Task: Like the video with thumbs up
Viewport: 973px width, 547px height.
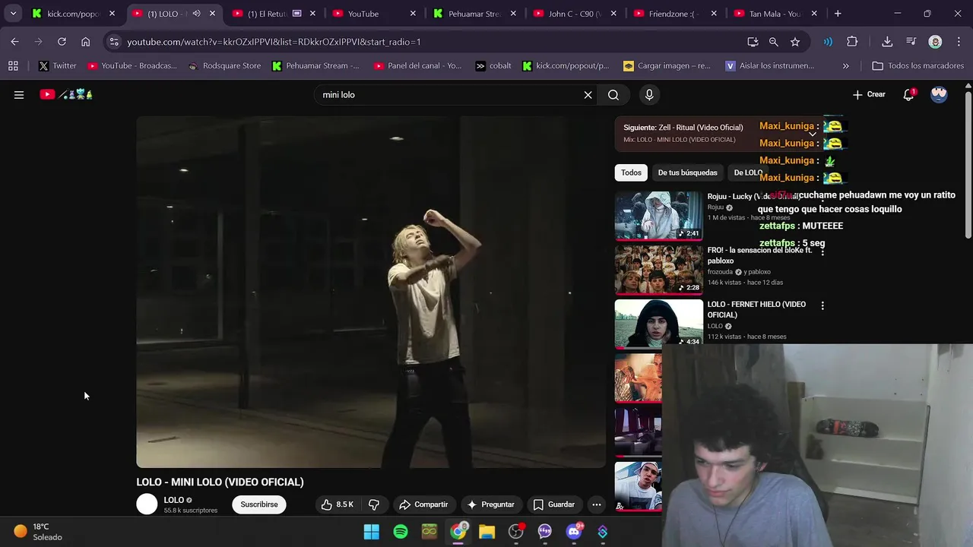Action: (337, 504)
